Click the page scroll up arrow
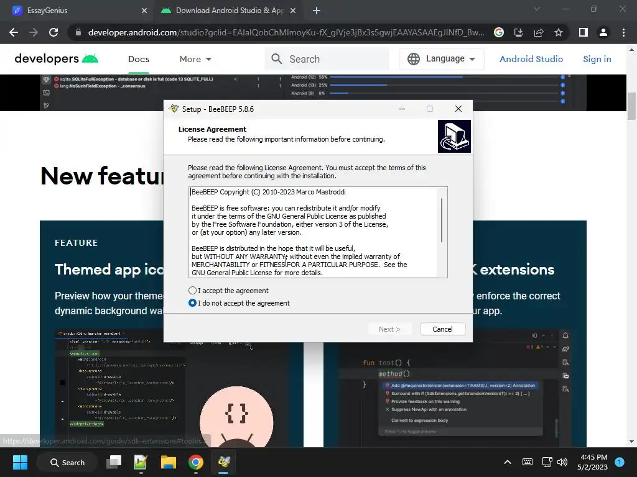637x477 pixels. (x=631, y=50)
